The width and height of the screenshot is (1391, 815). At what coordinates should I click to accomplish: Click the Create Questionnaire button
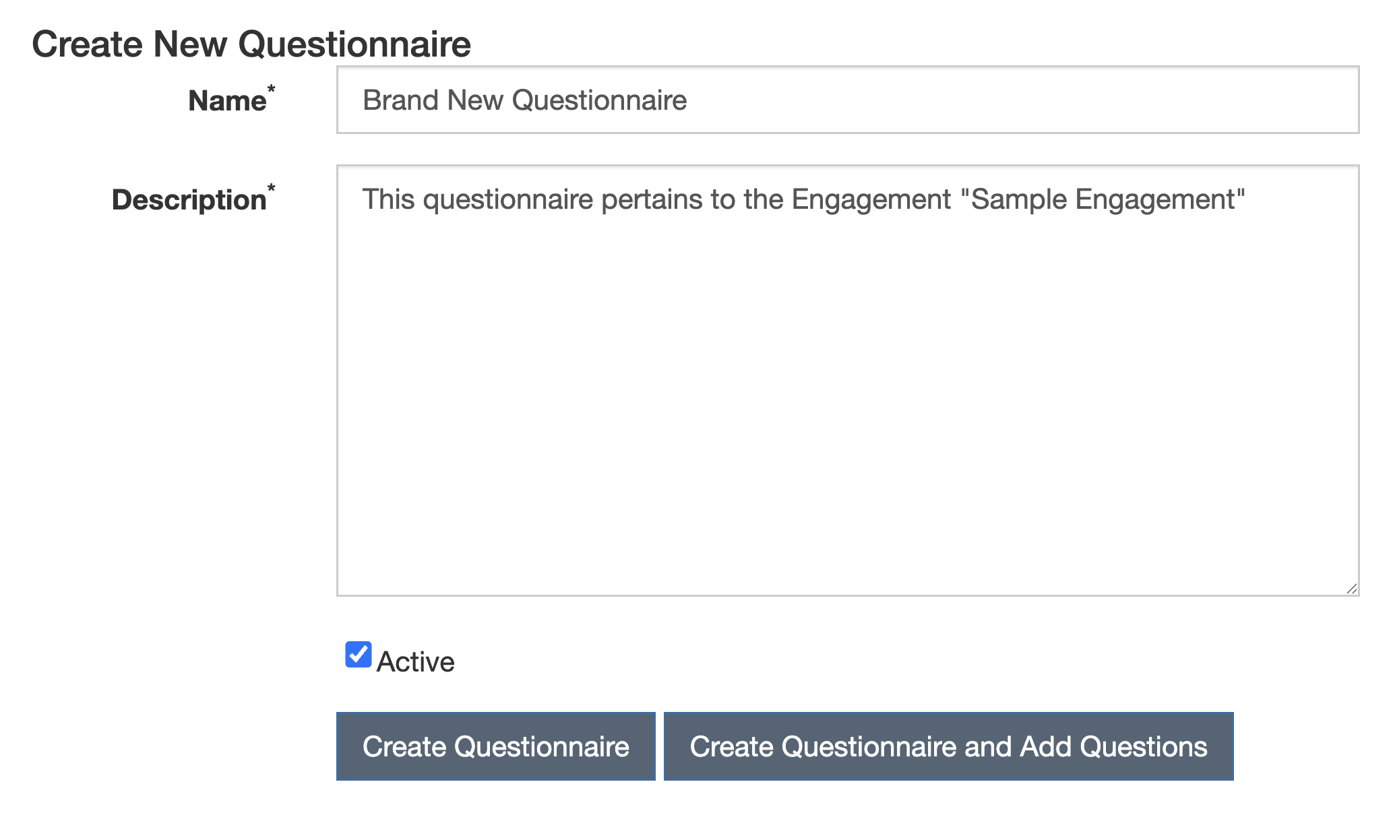pyautogui.click(x=495, y=746)
